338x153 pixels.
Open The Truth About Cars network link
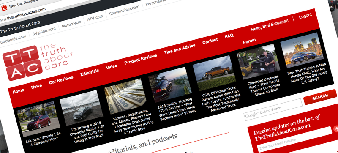[20, 27]
